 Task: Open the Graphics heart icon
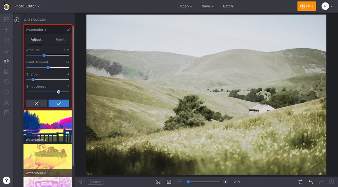pos(6,82)
